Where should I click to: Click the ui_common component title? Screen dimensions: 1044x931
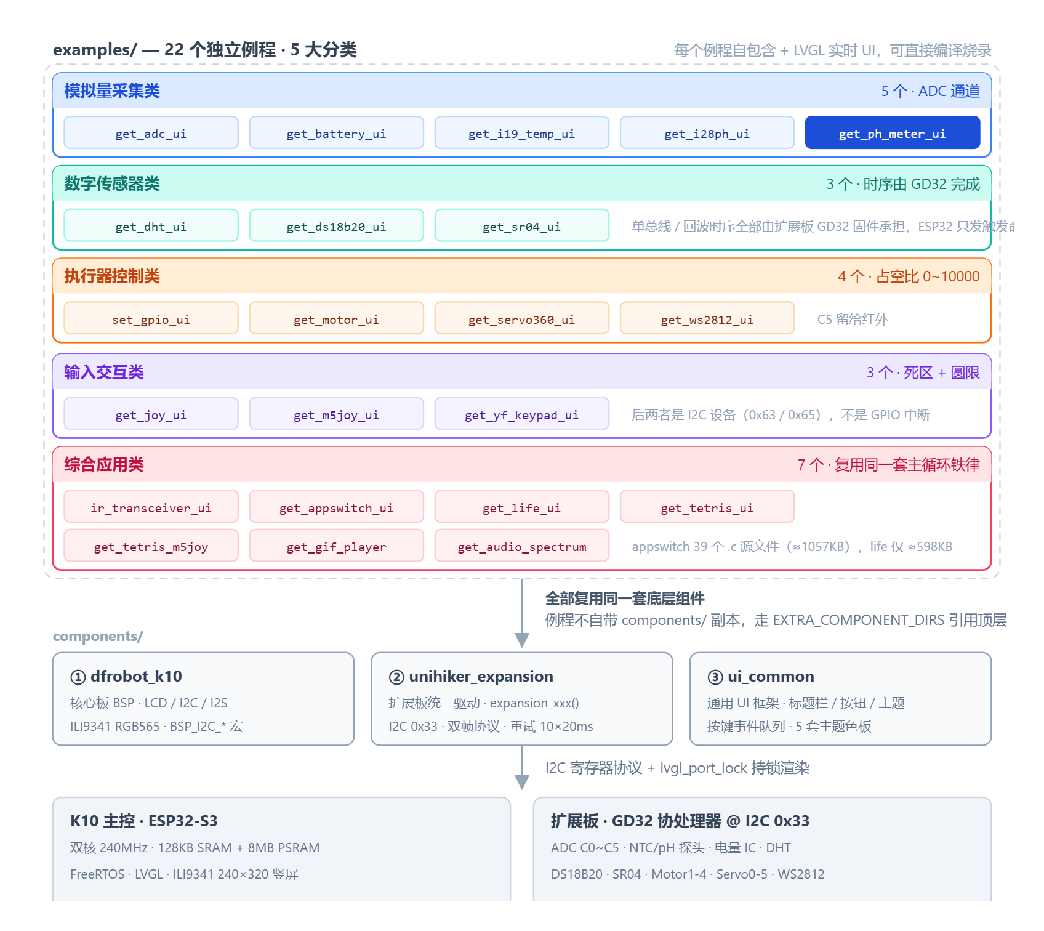pyautogui.click(x=761, y=676)
